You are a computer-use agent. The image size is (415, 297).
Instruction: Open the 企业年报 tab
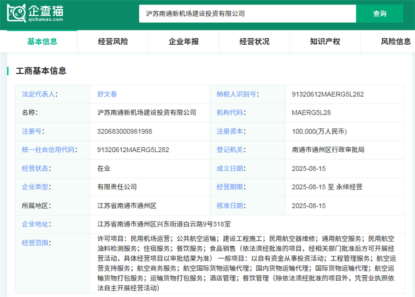click(183, 41)
